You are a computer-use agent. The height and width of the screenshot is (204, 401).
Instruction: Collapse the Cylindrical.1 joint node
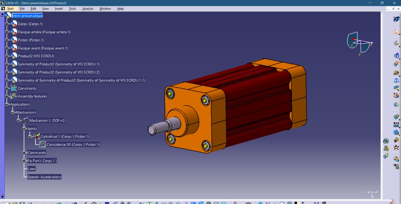tap(30, 136)
